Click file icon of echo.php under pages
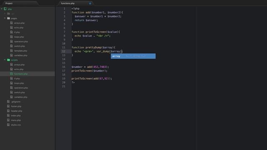267x150 pixels. coord(12,27)
